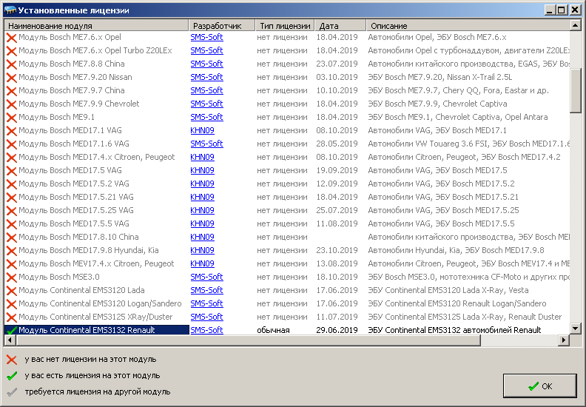The image size is (586, 407).
Task: Click the horizontal scrollbar right arrow
Action: click(564, 340)
